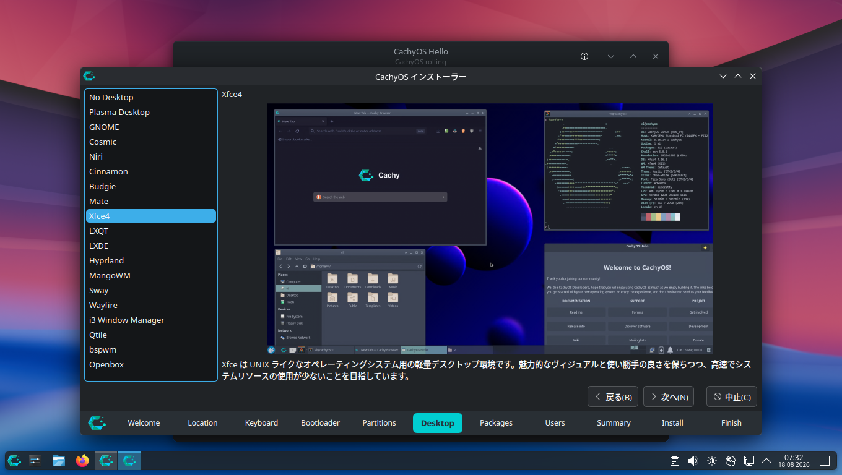The height and width of the screenshot is (475, 842).
Task: Open the clock and calendar showing 07:32
Action: click(x=794, y=461)
